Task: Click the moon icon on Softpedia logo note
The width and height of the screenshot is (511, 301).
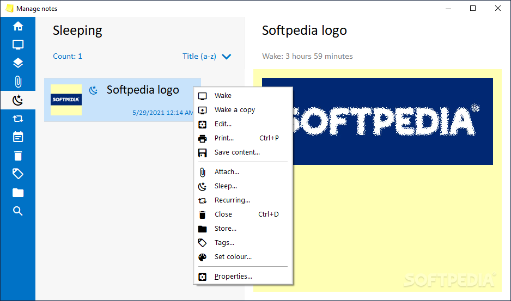Action: [94, 90]
